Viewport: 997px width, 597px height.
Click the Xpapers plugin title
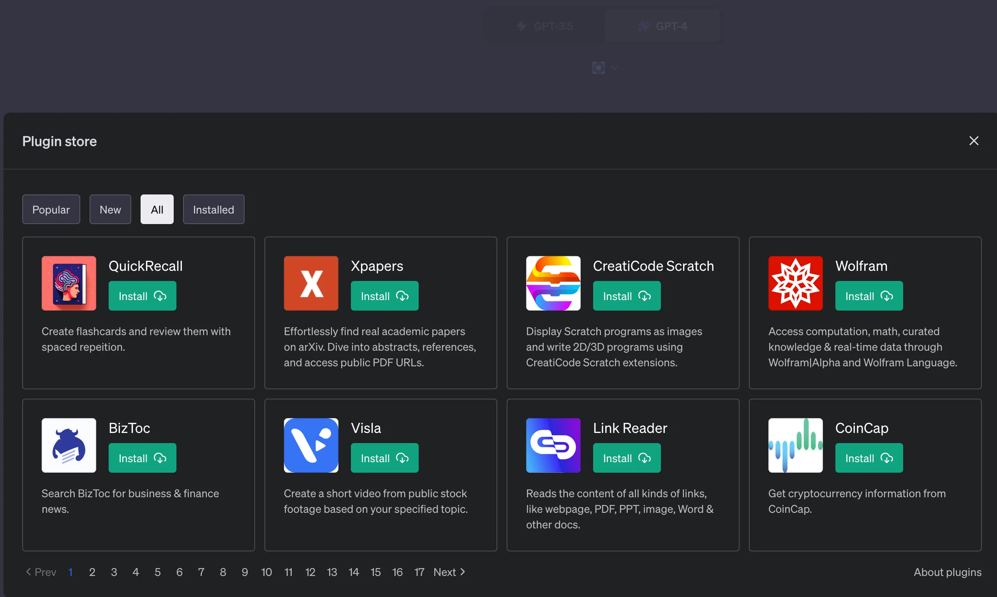click(377, 266)
